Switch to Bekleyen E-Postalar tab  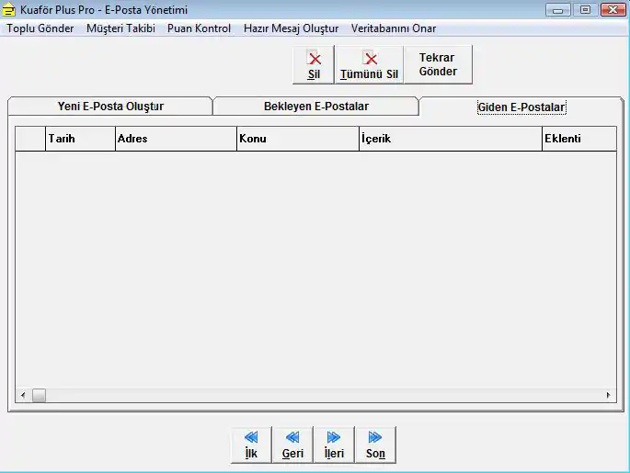316,107
